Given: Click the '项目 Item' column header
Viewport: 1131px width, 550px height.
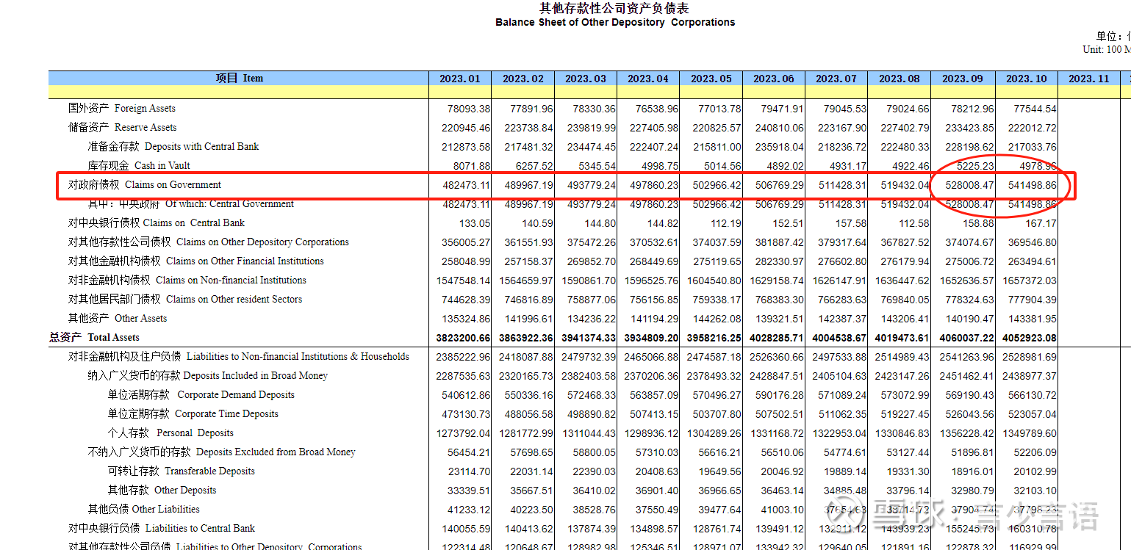Looking at the screenshot, I should (239, 79).
